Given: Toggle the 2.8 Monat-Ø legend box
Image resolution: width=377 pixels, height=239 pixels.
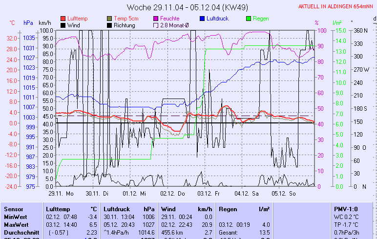Looking at the screenshot, I should pyautogui.click(x=156, y=25).
